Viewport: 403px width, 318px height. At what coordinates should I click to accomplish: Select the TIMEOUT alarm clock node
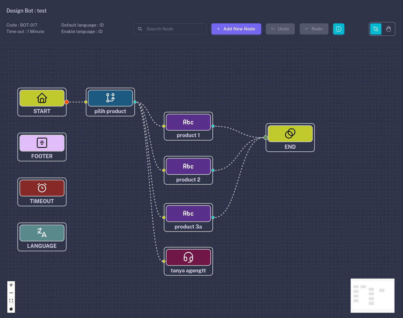coord(42,188)
